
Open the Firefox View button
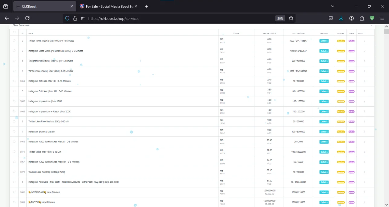[x=5, y=6]
